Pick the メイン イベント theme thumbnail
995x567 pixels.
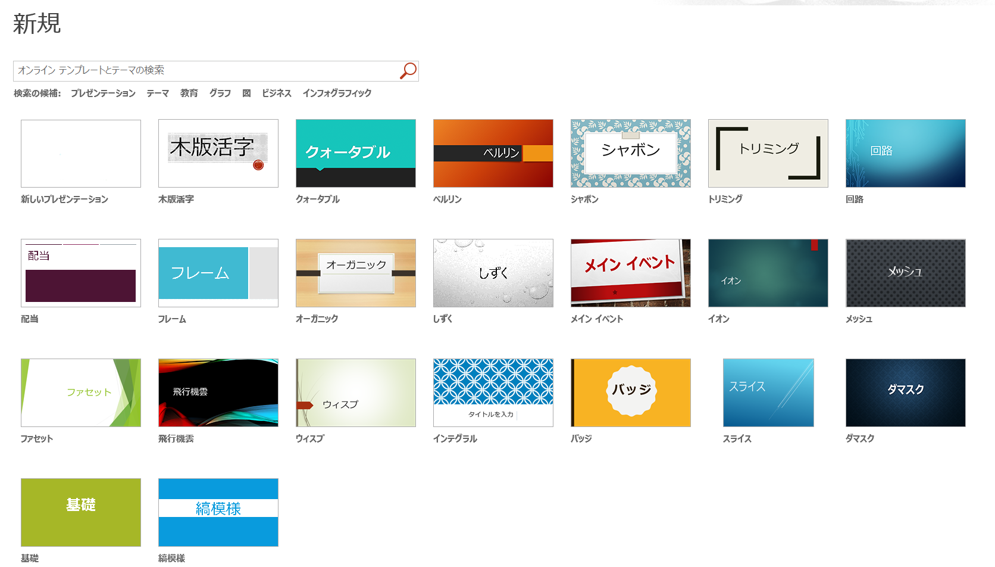pos(631,273)
